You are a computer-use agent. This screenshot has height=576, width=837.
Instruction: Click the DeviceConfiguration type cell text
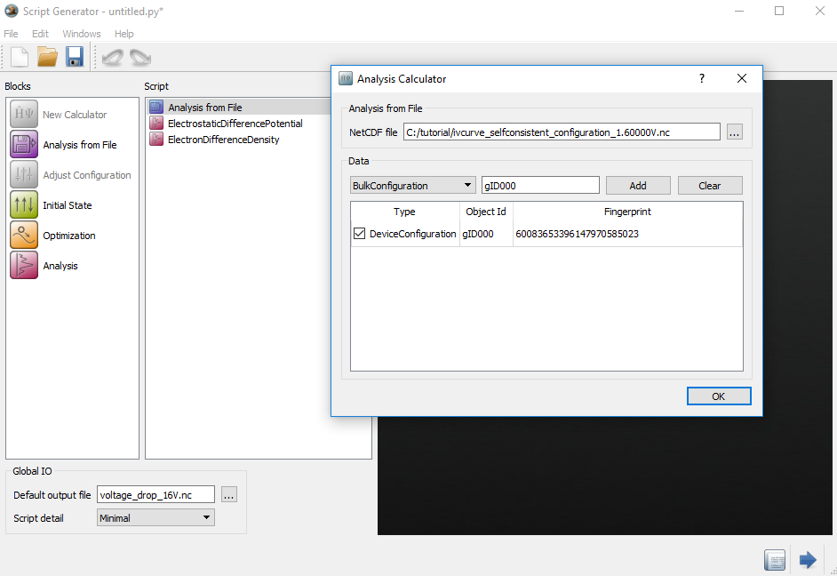(x=412, y=233)
